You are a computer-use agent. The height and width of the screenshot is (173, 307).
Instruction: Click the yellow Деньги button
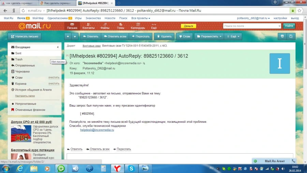pyautogui.click(x=188, y=26)
